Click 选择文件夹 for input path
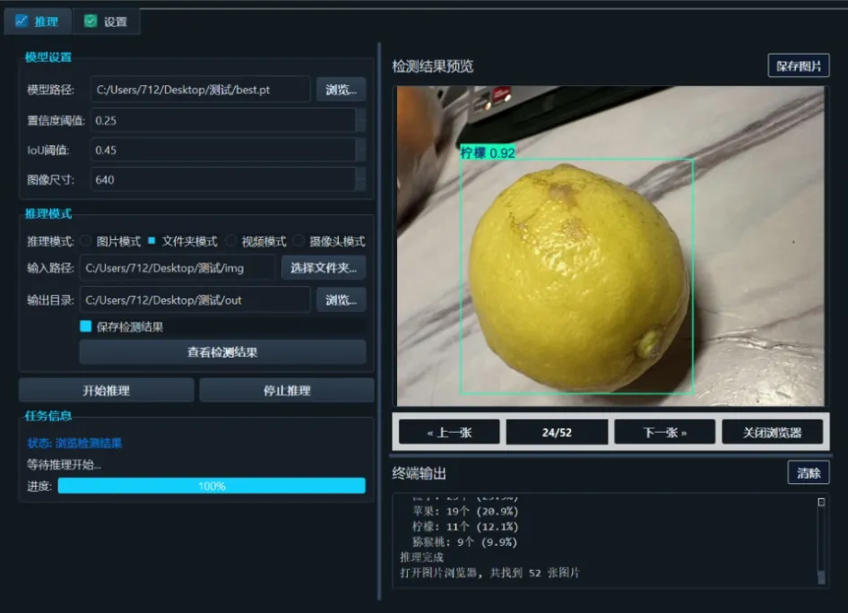848x613 pixels. coord(323,267)
